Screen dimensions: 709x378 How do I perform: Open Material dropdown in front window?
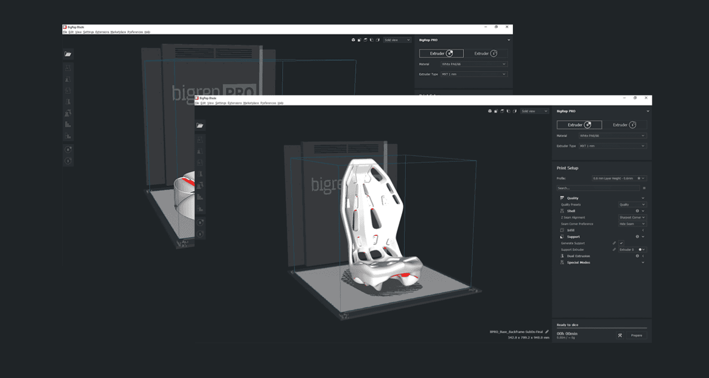click(x=613, y=136)
